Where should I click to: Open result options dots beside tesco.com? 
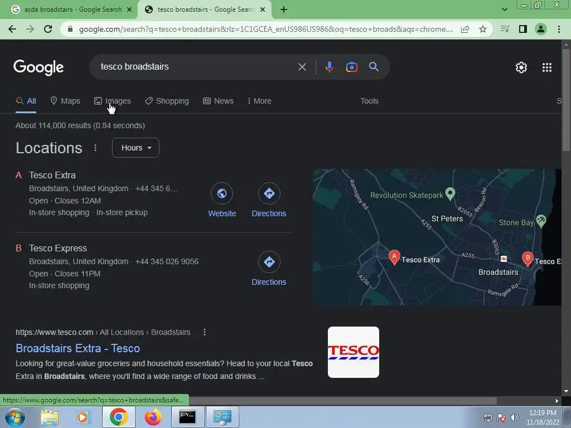point(205,332)
